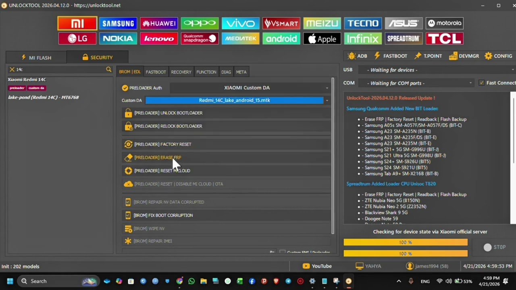Select lake-pond (Redmi 14C) - MT6768 model
This screenshot has height=290, width=516.
point(44,97)
